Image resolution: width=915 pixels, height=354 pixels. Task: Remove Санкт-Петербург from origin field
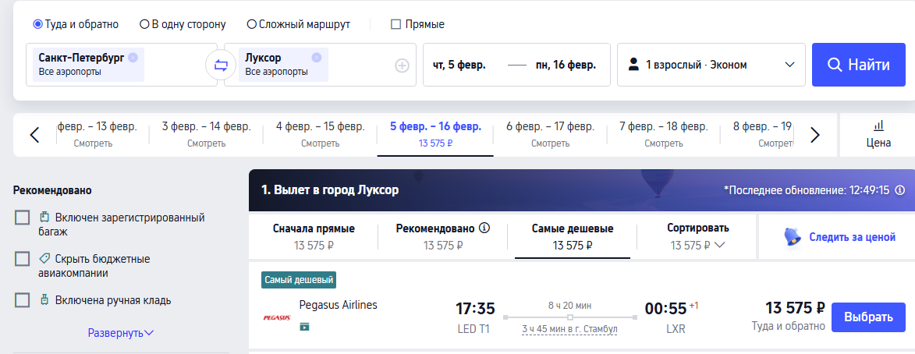click(x=133, y=57)
